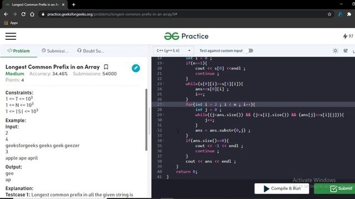
Task: Reload the page with the refresh icon
Action: pos(23,14)
